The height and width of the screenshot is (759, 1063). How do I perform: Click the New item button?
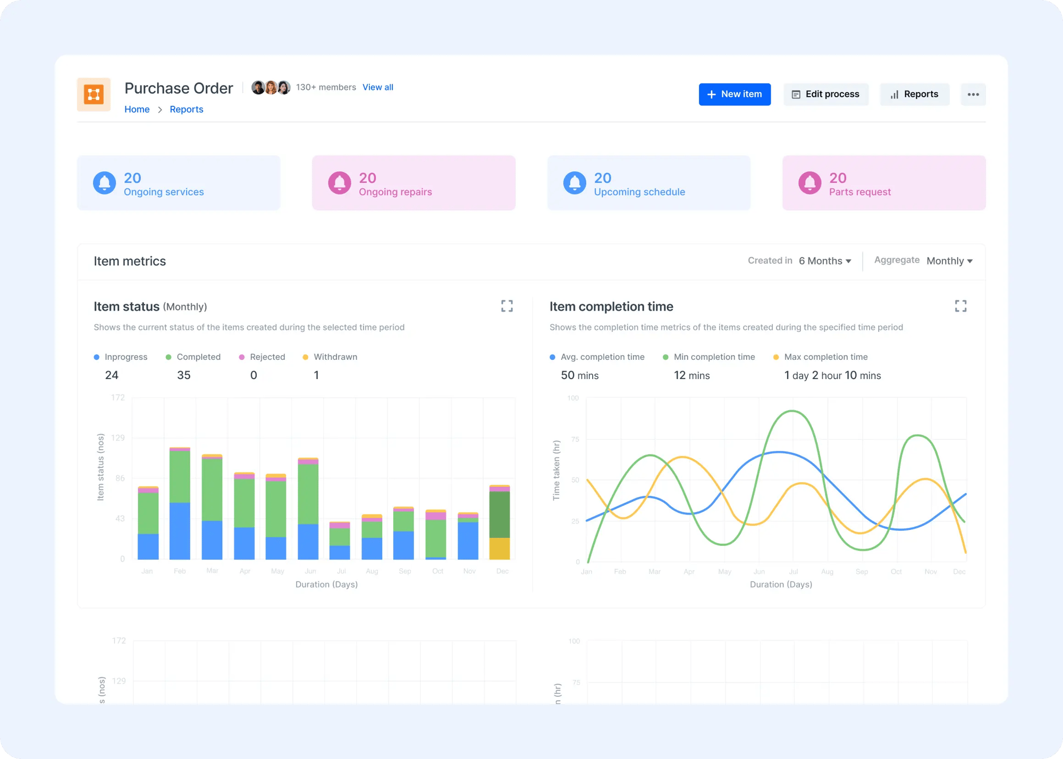[x=735, y=94]
